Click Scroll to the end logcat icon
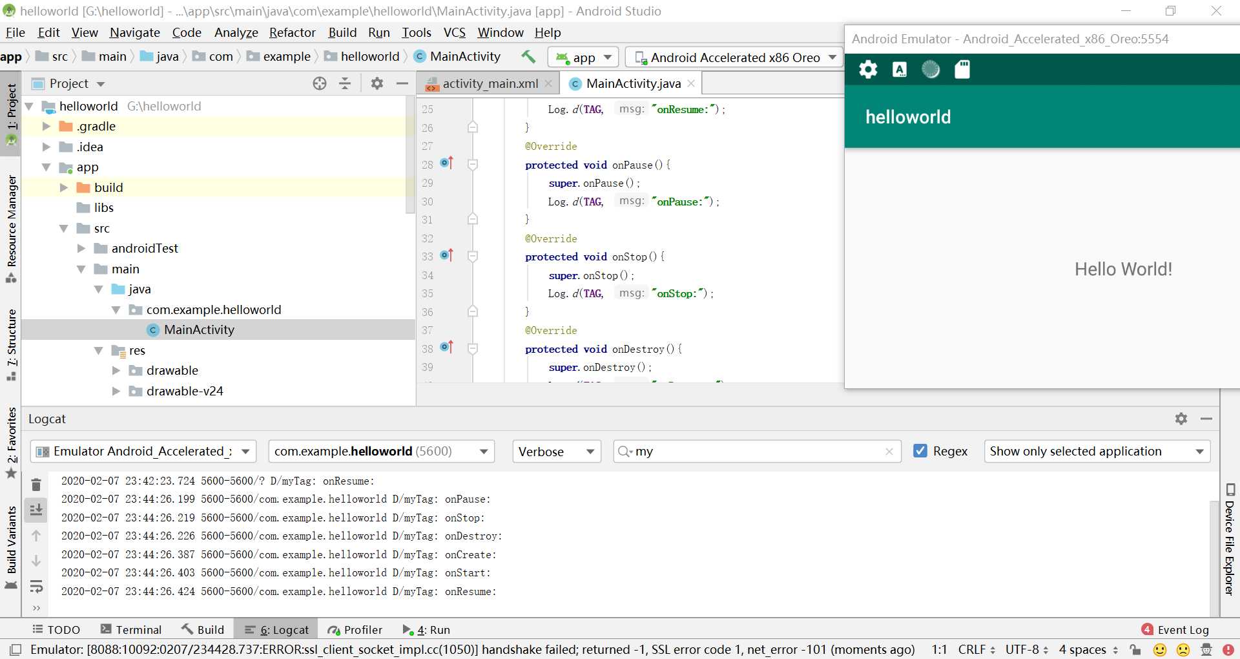This screenshot has width=1240, height=659. pyautogui.click(x=36, y=510)
